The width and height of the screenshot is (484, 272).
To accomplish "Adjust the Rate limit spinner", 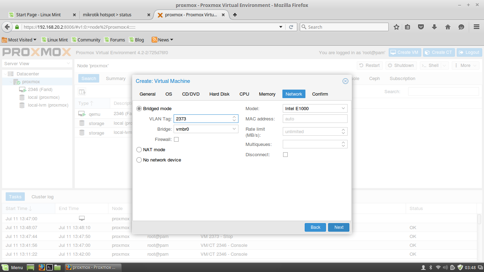I will tap(343, 131).
